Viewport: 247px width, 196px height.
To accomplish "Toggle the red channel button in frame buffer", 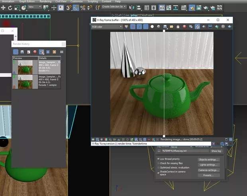I will tap(133, 27).
